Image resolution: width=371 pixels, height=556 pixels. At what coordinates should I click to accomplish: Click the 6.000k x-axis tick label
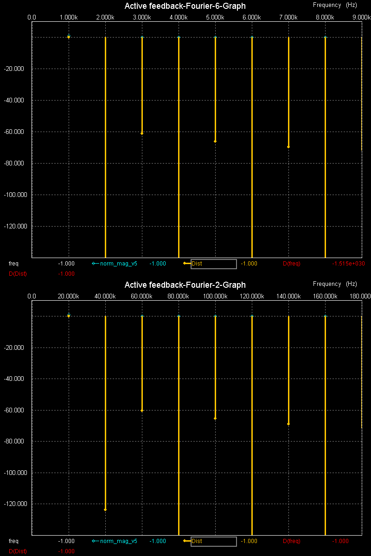252,17
